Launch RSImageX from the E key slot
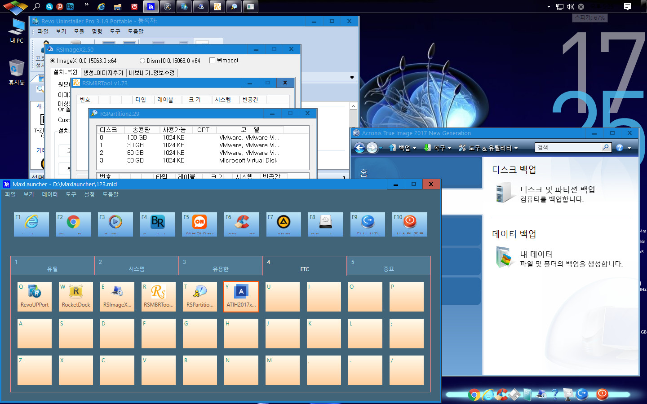 coord(117,296)
